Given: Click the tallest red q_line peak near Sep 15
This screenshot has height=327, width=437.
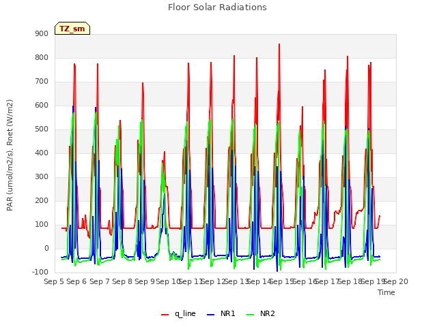Looking at the screenshot, I should [x=279, y=44].
